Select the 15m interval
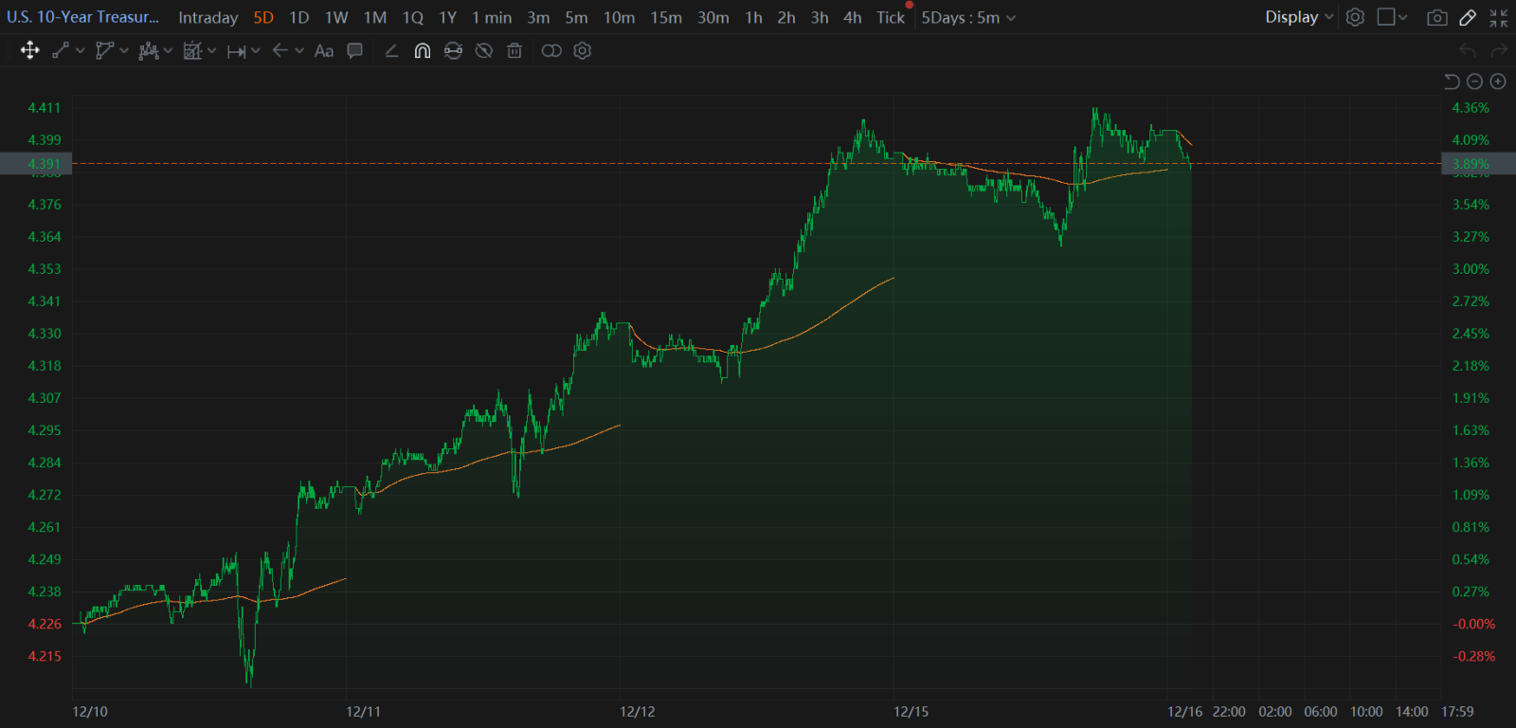The width and height of the screenshot is (1516, 728). [666, 17]
